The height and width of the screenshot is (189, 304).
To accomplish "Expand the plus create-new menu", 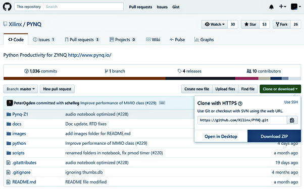I will [x=282, y=7].
